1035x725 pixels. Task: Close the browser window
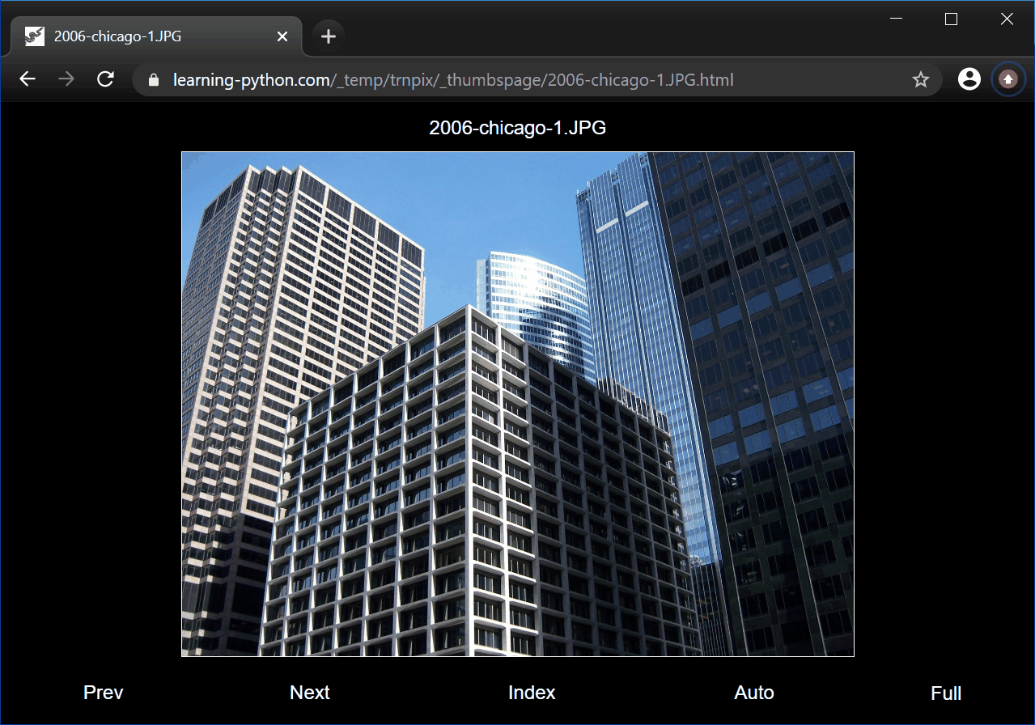click(x=1007, y=19)
